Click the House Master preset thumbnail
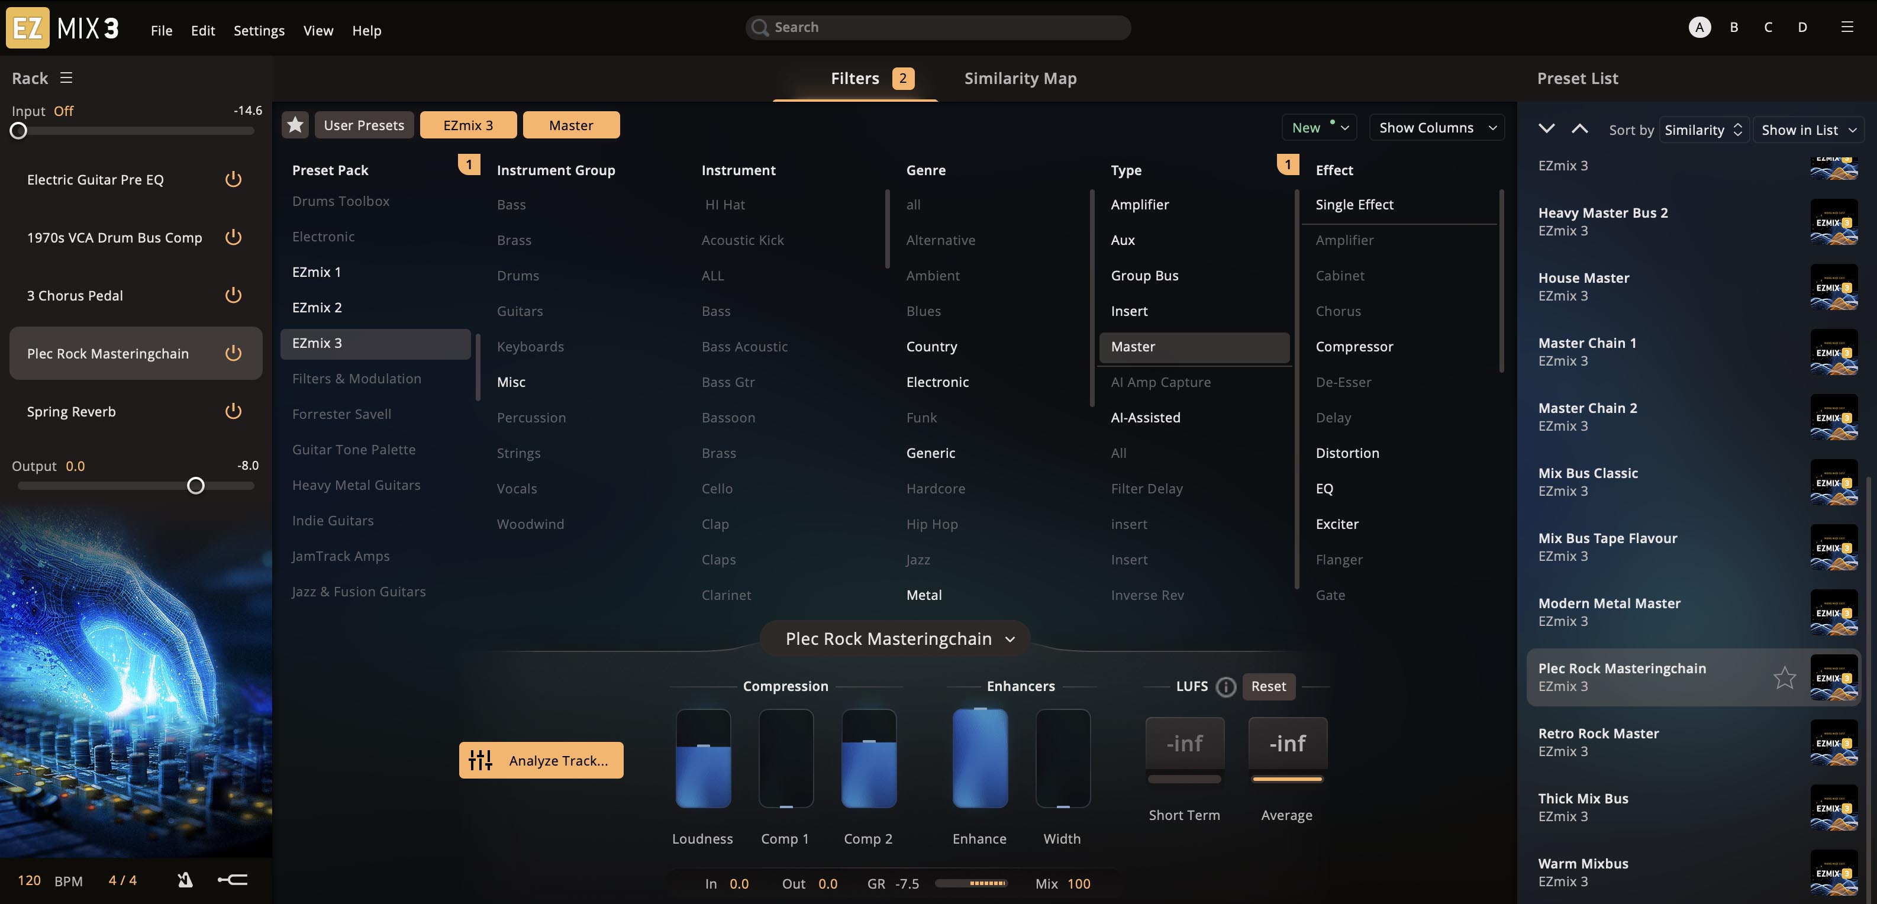 point(1834,287)
